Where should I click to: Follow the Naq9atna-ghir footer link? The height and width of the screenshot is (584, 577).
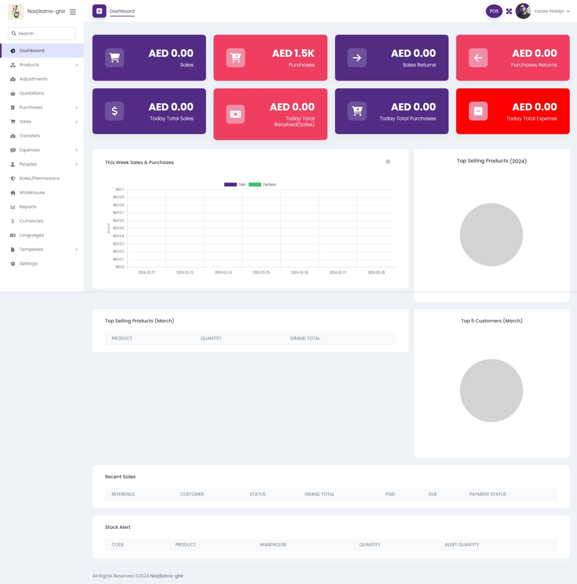click(167, 576)
